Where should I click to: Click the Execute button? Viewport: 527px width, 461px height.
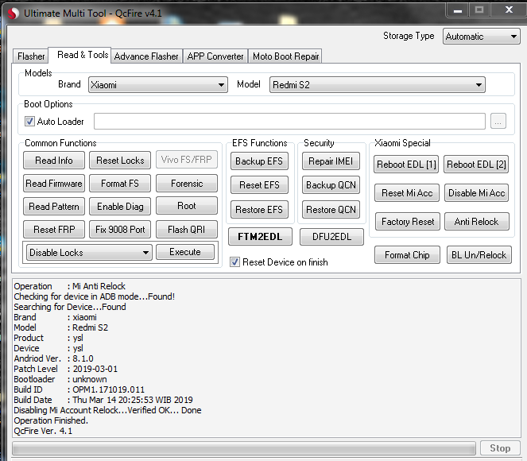point(185,252)
